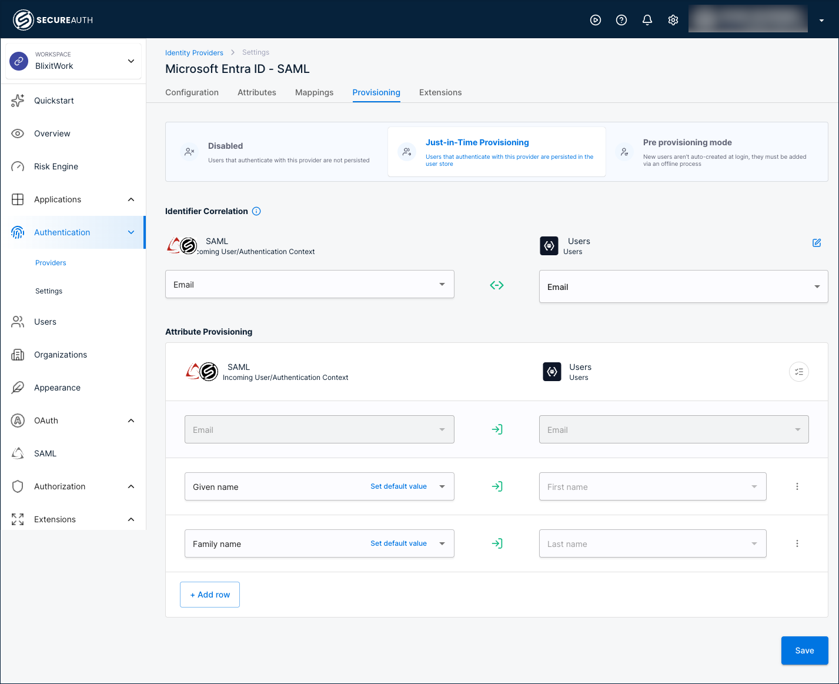
Task: Switch to the Extensions tab
Action: (x=440, y=92)
